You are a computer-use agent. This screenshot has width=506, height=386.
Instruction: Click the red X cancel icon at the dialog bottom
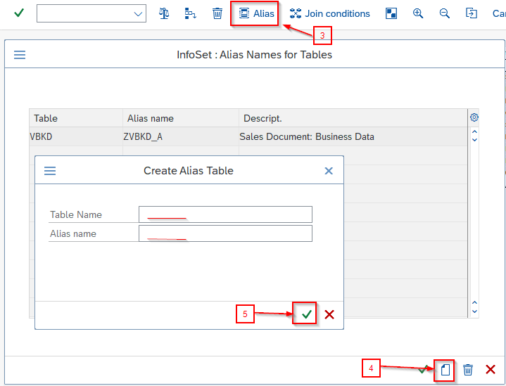491,370
